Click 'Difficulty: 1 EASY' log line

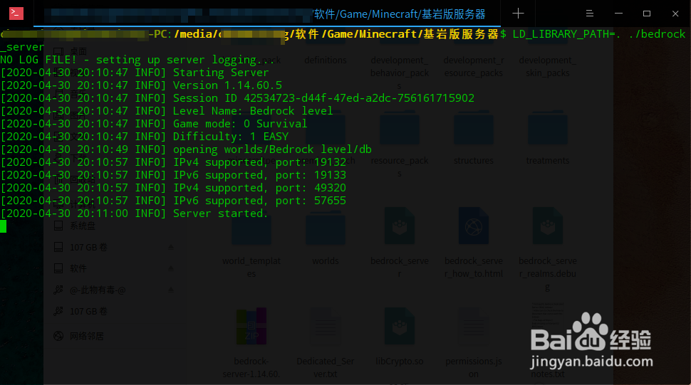(x=145, y=137)
